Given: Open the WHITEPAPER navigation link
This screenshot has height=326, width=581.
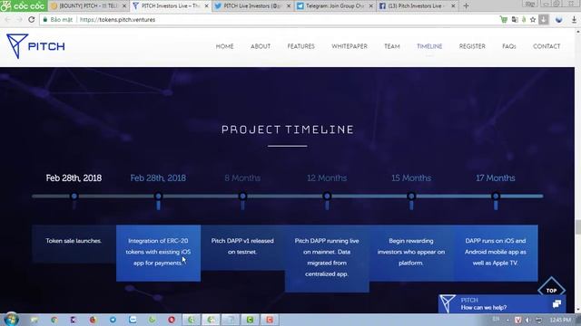Looking at the screenshot, I should (x=350, y=46).
